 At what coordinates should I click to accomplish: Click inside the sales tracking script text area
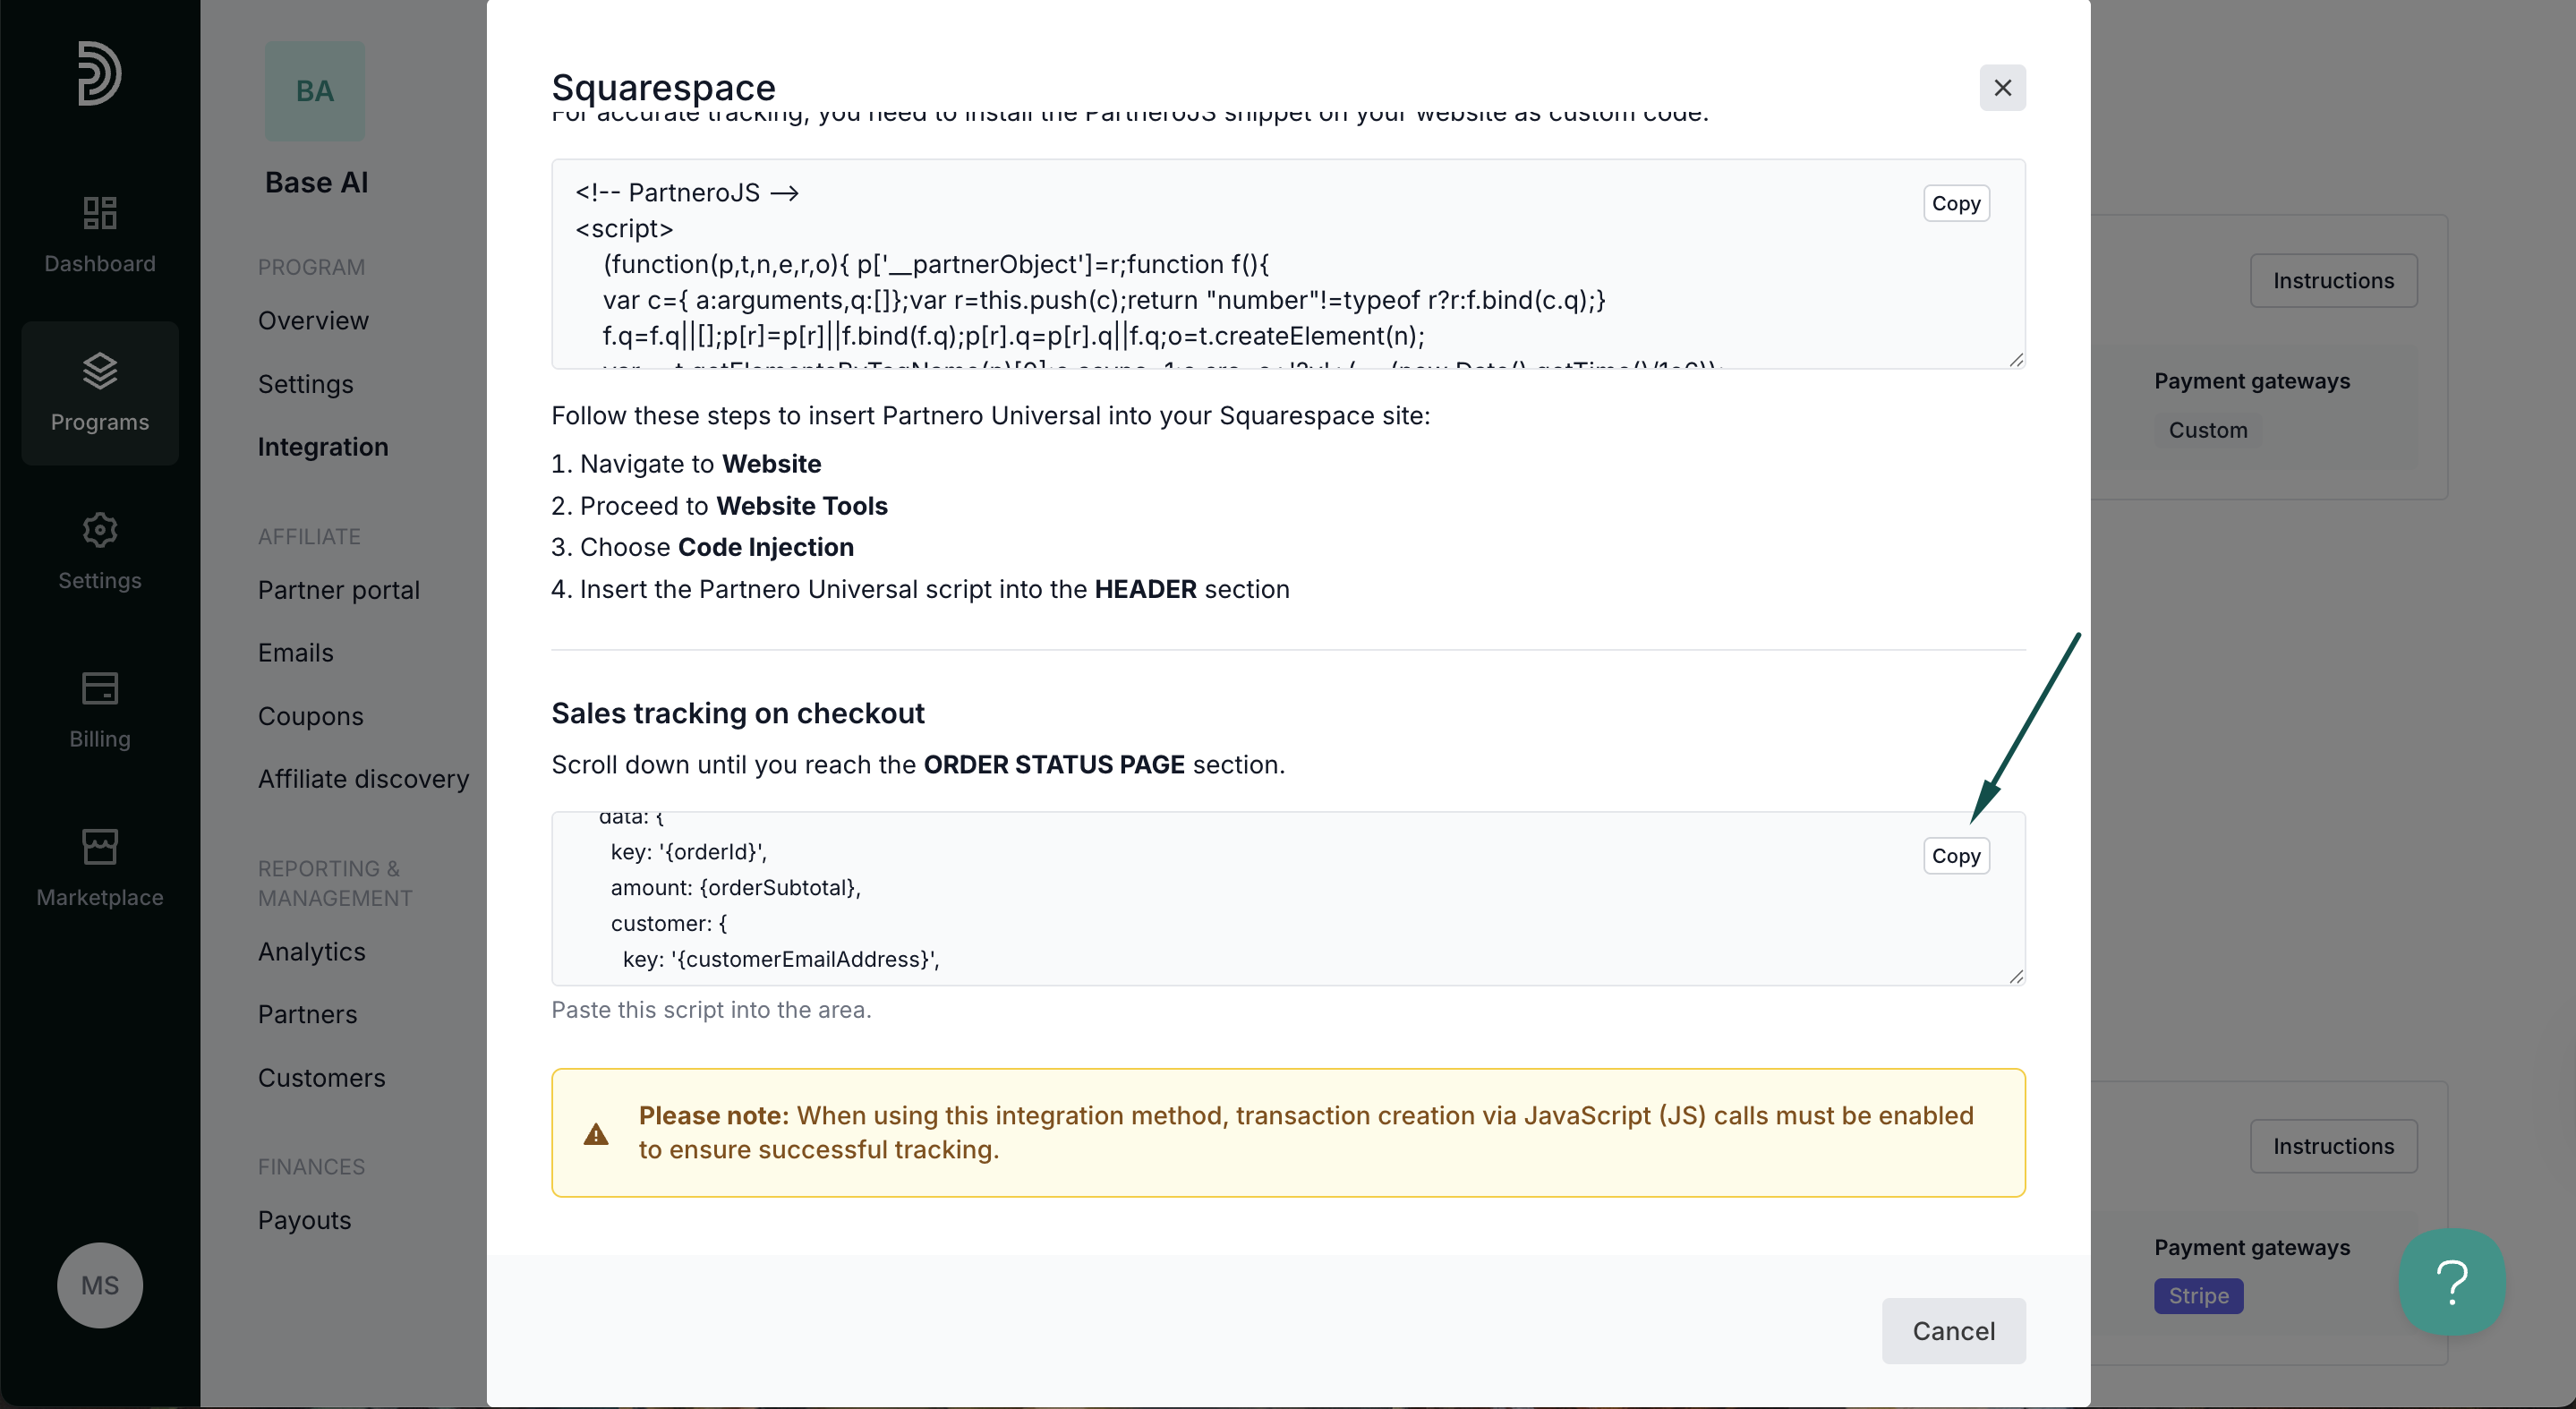coord(1288,899)
